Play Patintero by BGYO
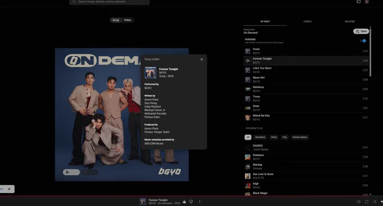 [306, 157]
